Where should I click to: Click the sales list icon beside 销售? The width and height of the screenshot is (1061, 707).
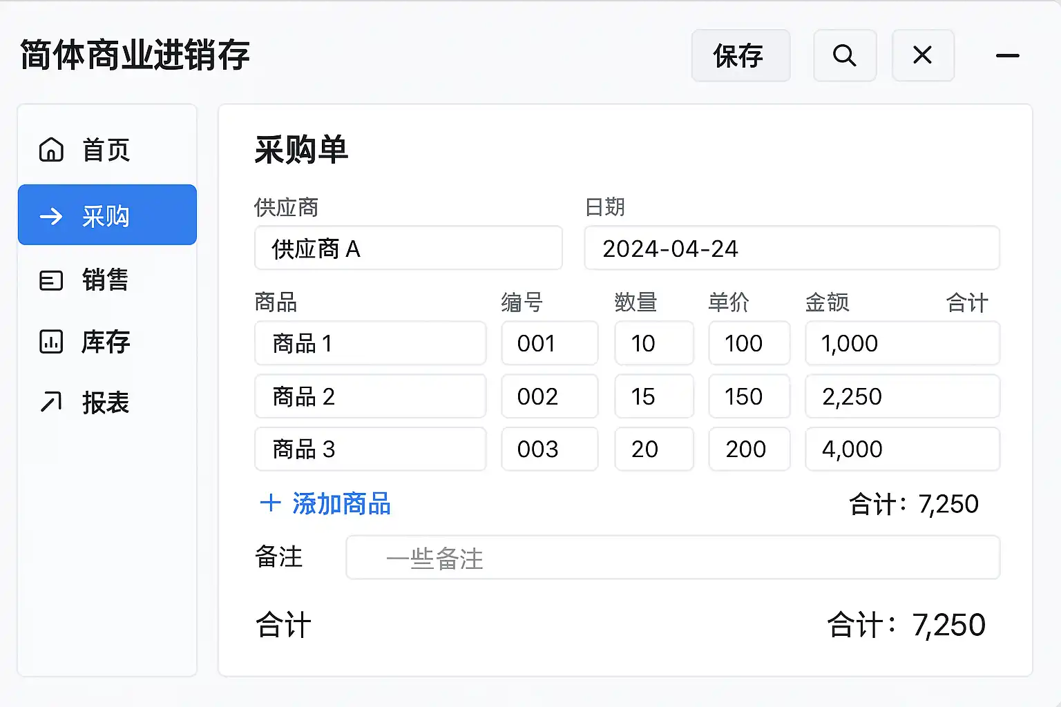tap(51, 280)
